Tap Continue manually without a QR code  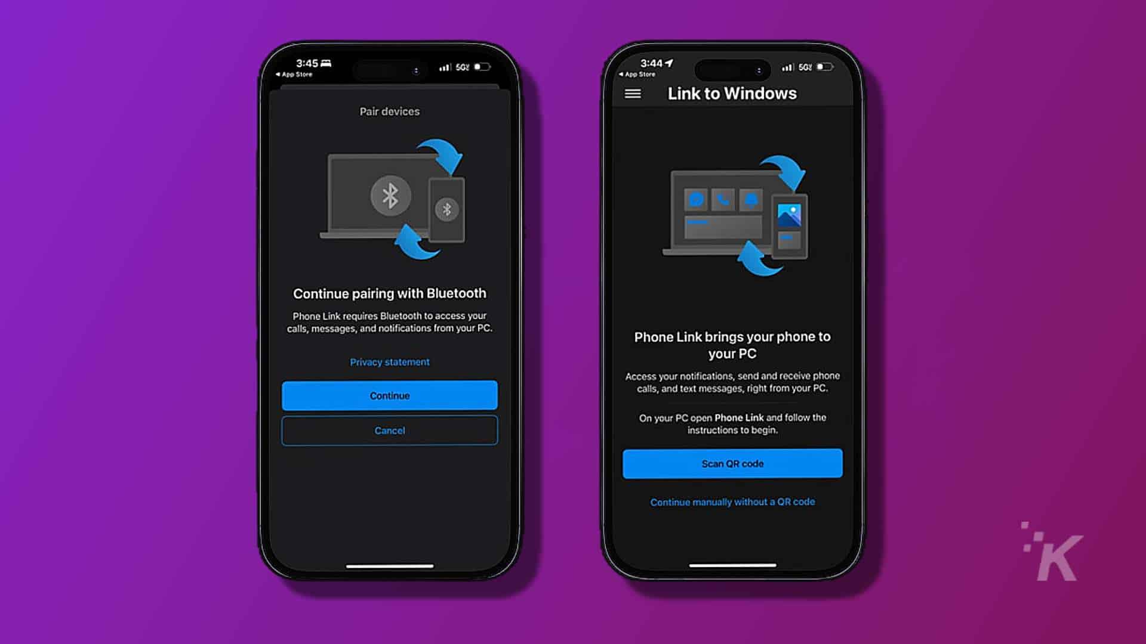(732, 501)
